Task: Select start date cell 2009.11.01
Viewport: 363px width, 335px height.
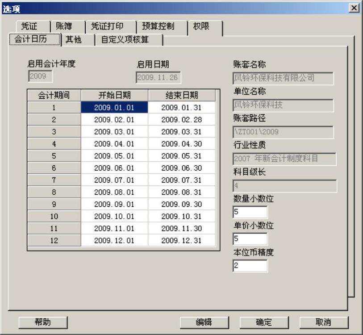Action: [114, 228]
